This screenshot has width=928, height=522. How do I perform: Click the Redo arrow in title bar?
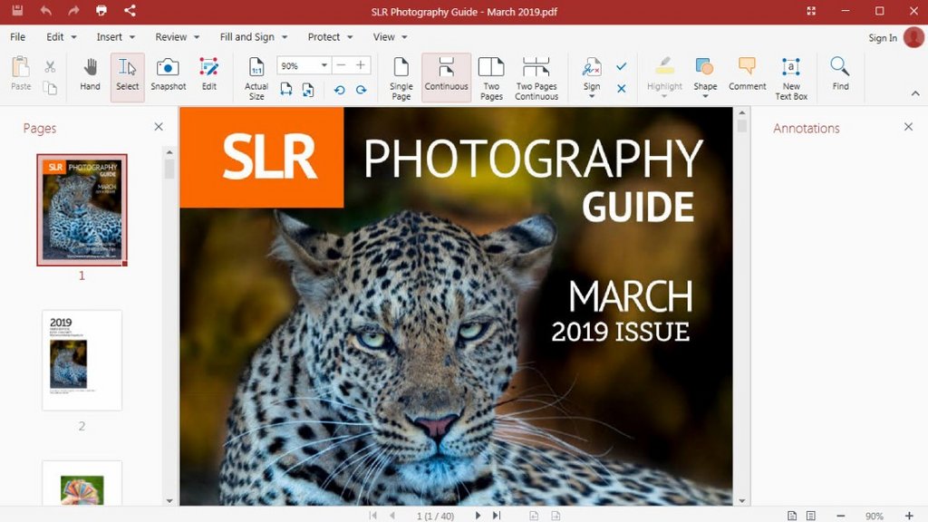tap(73, 10)
